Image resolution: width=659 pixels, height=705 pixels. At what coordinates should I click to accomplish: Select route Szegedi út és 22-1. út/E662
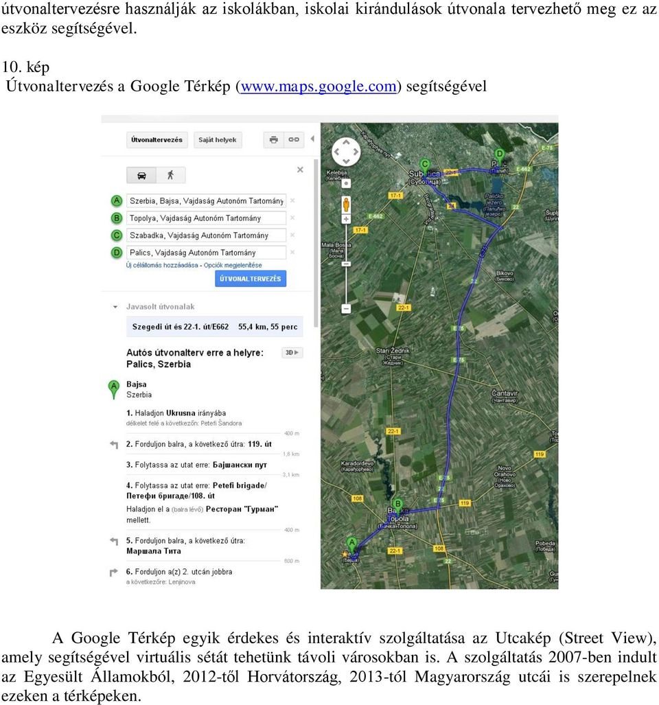click(215, 327)
